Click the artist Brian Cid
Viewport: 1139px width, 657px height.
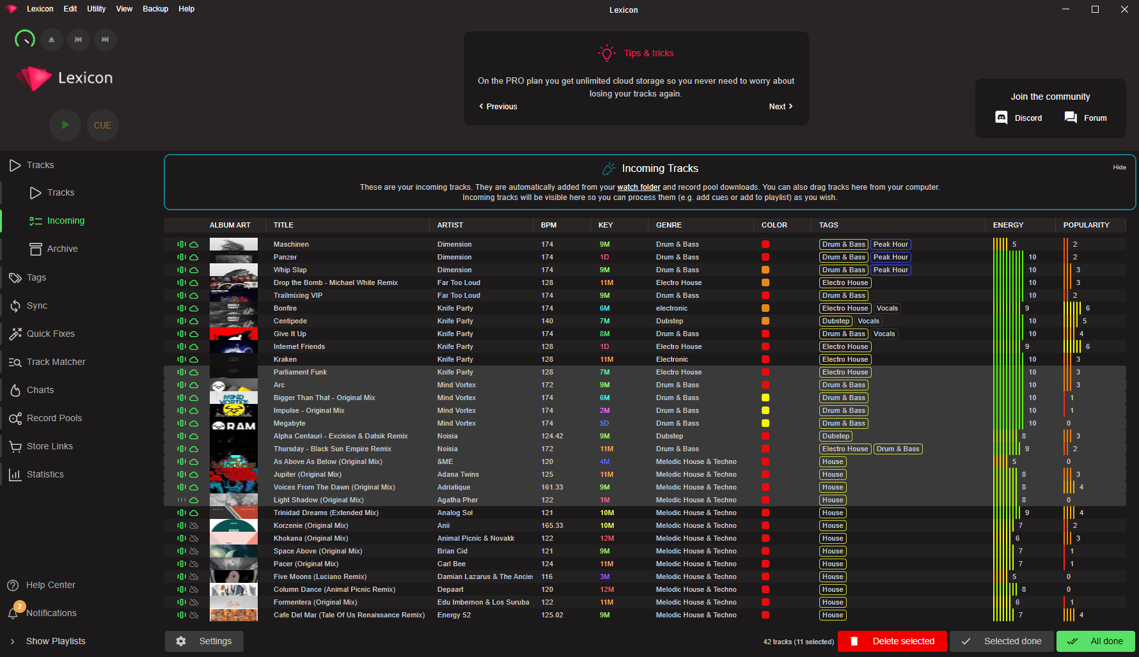[452, 551]
